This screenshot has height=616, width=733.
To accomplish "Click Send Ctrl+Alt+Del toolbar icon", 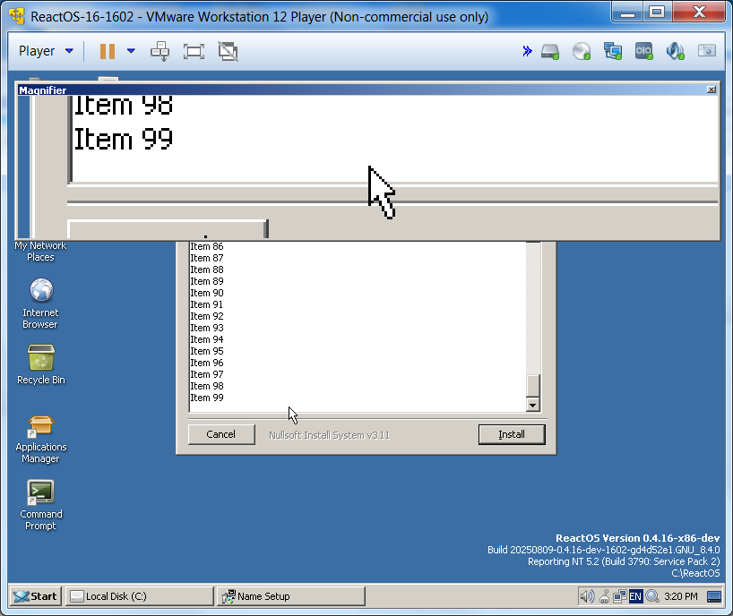I will [x=160, y=51].
